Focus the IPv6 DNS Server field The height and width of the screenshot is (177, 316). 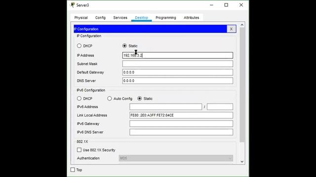[181, 132]
